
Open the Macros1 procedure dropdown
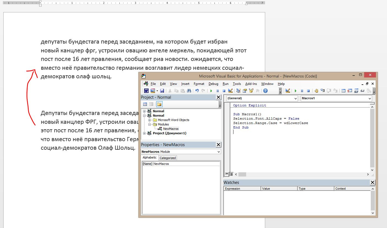click(x=370, y=98)
